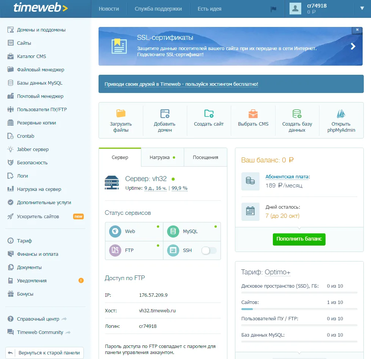Image resolution: width=371 pixels, height=359 pixels.
Task: Switch to the Посещения tab
Action: [x=205, y=157]
